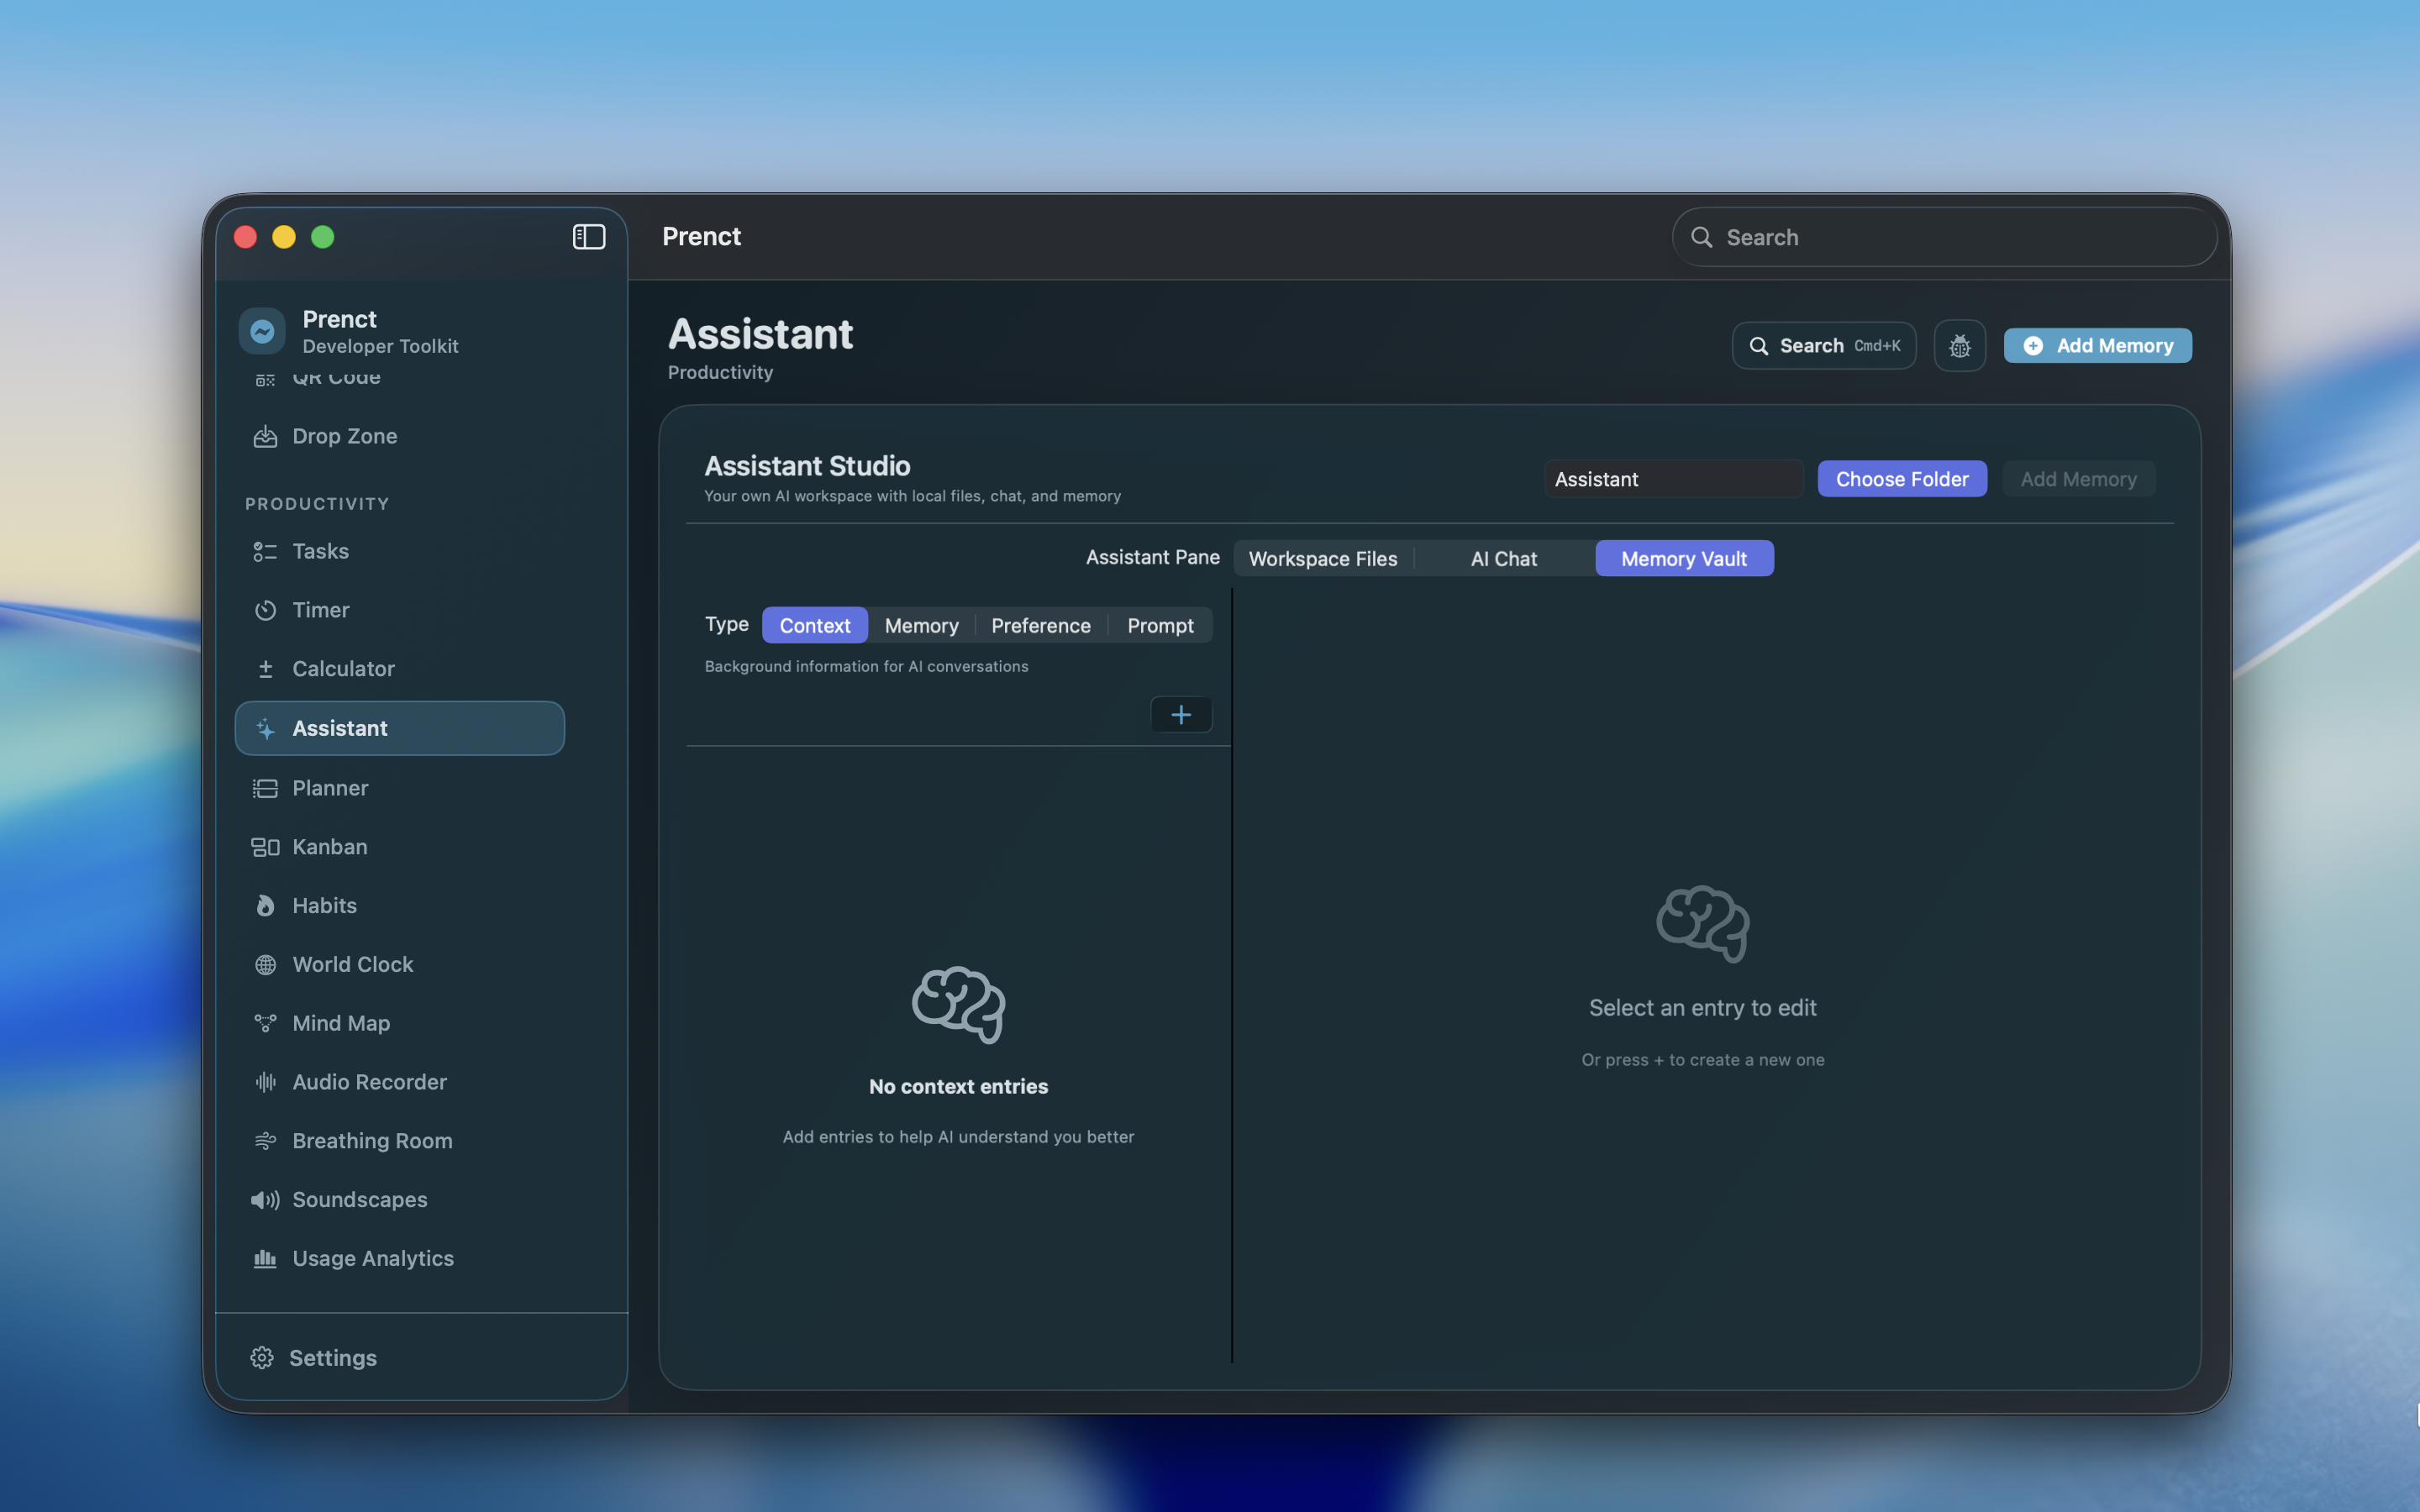Select the Memory type filter
2420x1512 pixels.
click(920, 625)
